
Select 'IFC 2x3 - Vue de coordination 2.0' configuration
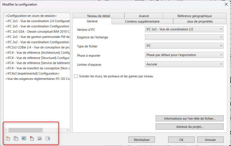point(37,21)
